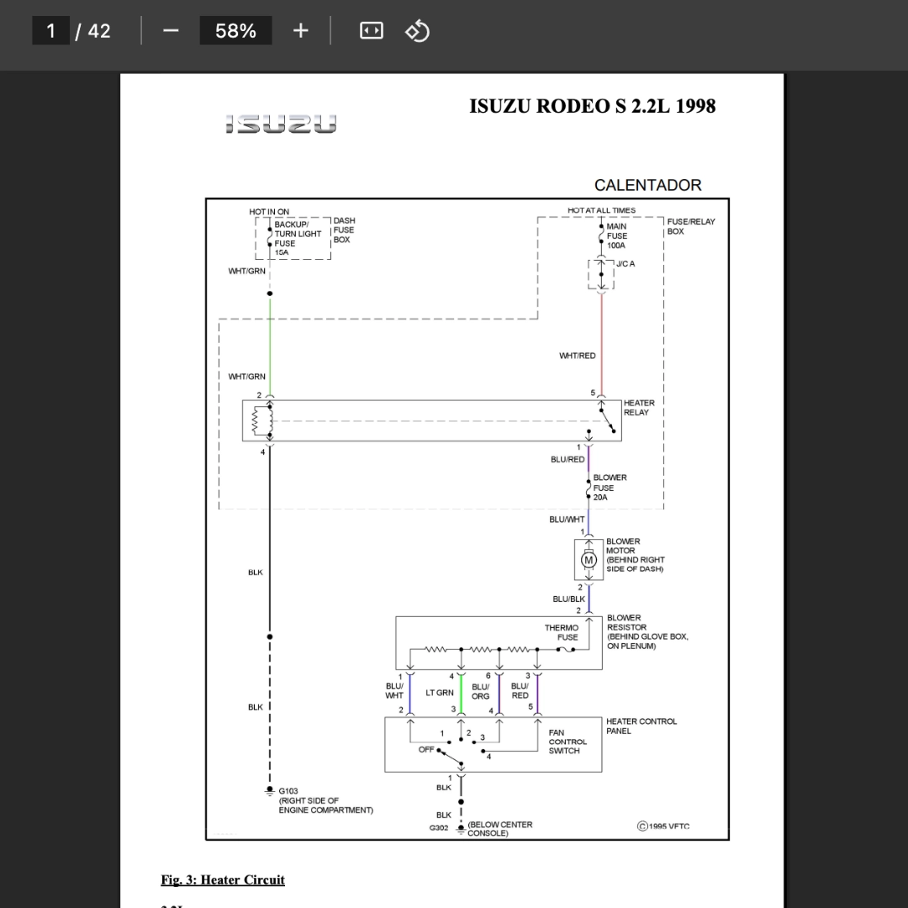Select the page number field showing 1

[x=51, y=31]
